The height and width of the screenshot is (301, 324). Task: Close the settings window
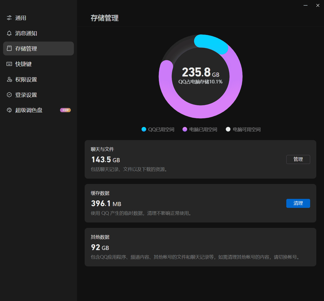click(x=318, y=5)
